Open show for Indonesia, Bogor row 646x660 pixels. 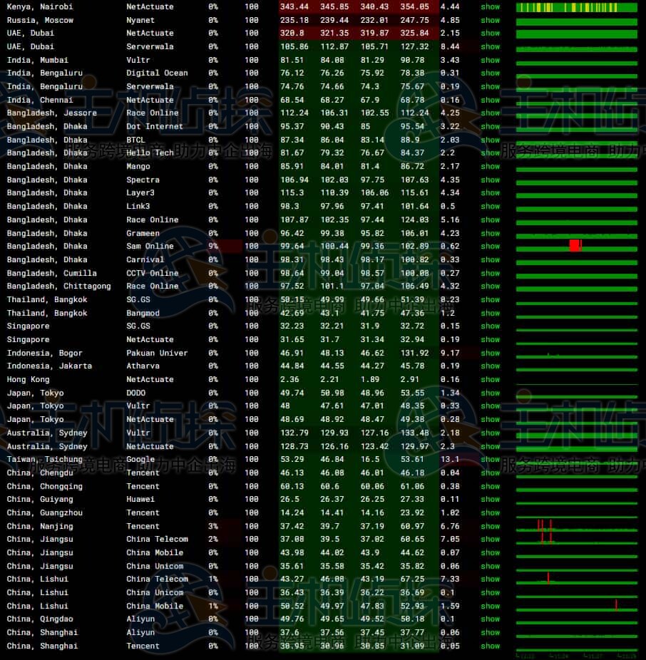tap(490, 353)
